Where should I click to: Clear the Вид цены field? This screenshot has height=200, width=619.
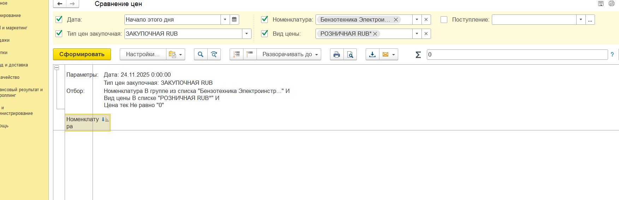point(426,34)
